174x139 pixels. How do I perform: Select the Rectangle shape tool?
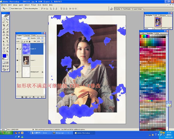[x=7, y=44]
